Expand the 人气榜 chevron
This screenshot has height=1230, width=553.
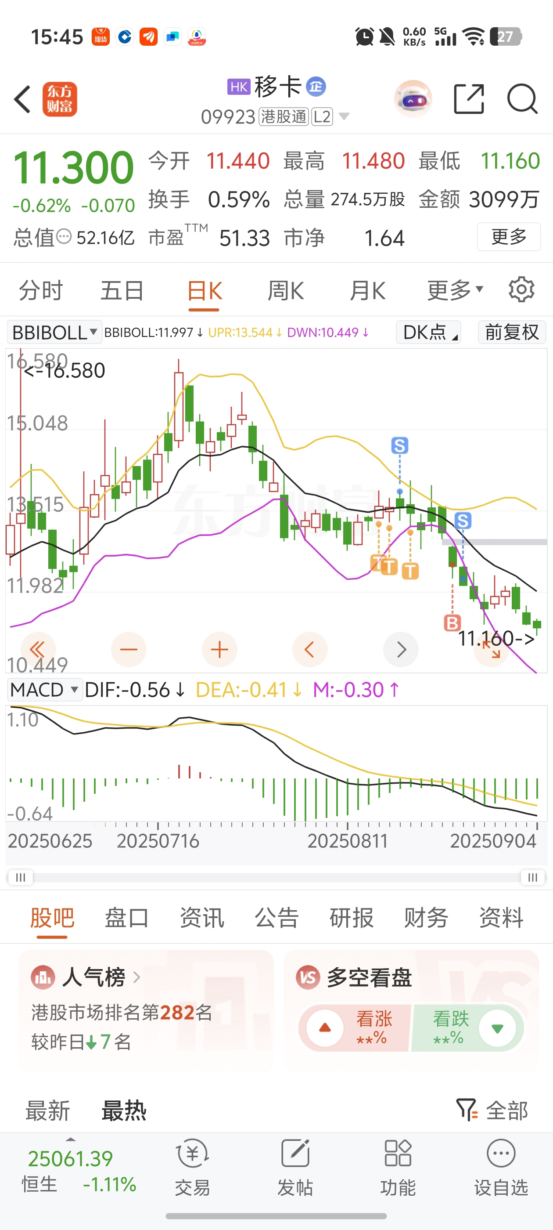coord(136,977)
